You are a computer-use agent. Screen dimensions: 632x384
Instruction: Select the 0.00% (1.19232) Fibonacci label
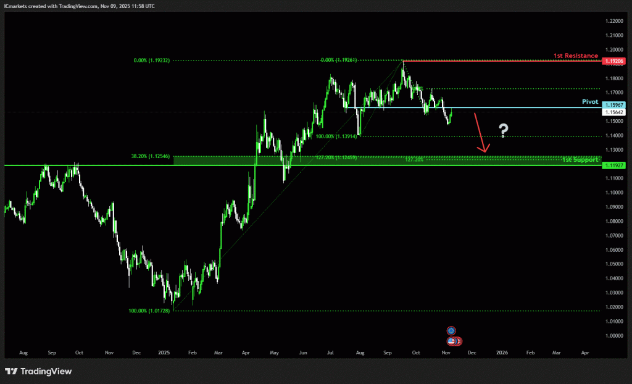click(x=151, y=61)
